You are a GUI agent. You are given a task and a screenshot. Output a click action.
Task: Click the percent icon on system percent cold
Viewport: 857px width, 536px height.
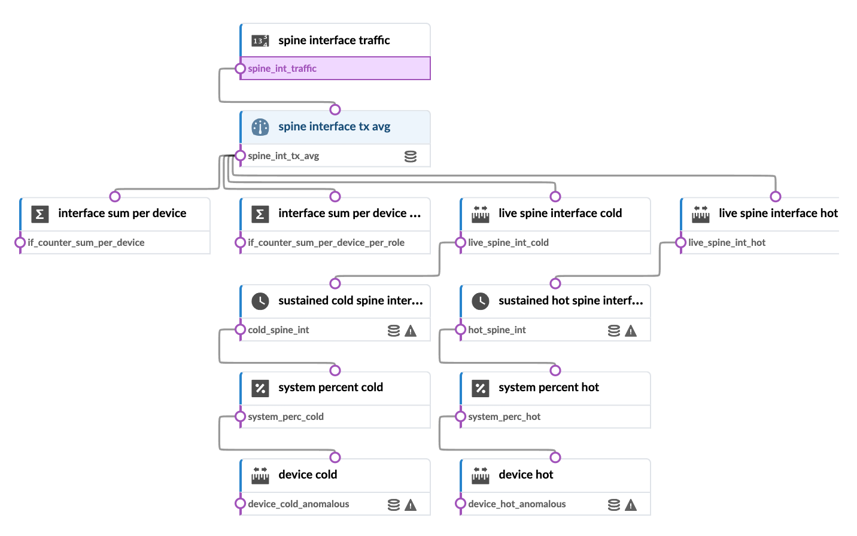coord(260,388)
